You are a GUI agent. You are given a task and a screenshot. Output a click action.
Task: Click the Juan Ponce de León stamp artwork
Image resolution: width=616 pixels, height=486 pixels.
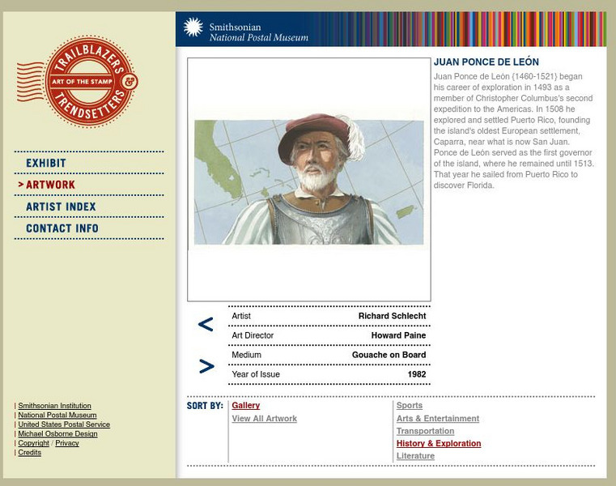(308, 180)
